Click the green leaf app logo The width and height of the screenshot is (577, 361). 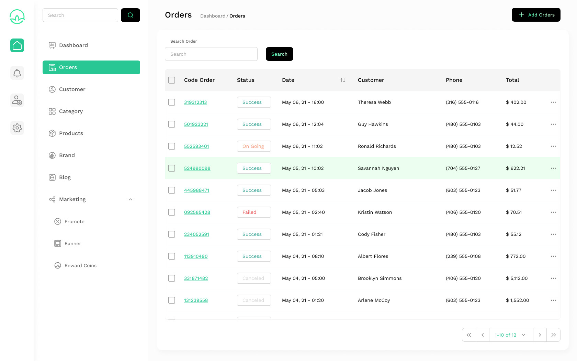pos(17,17)
